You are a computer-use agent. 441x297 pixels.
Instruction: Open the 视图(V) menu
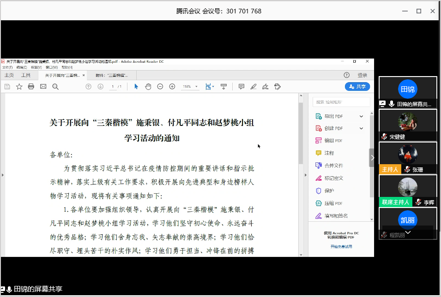36,67
